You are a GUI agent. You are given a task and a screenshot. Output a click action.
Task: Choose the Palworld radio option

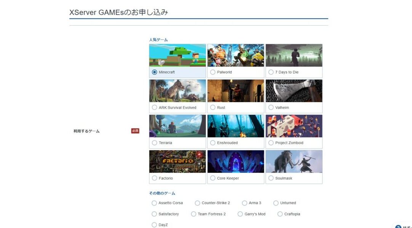pos(213,72)
